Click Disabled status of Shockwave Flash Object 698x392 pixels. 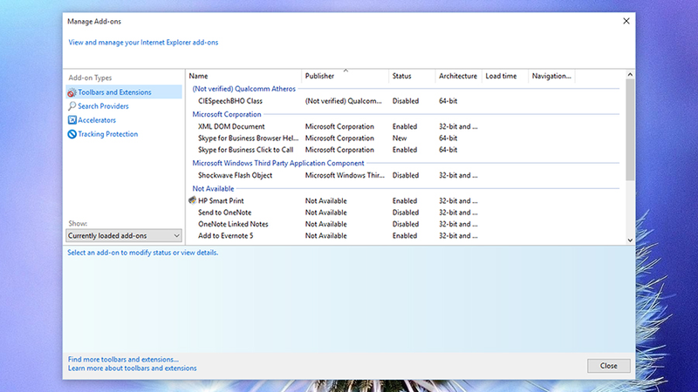pyautogui.click(x=405, y=175)
